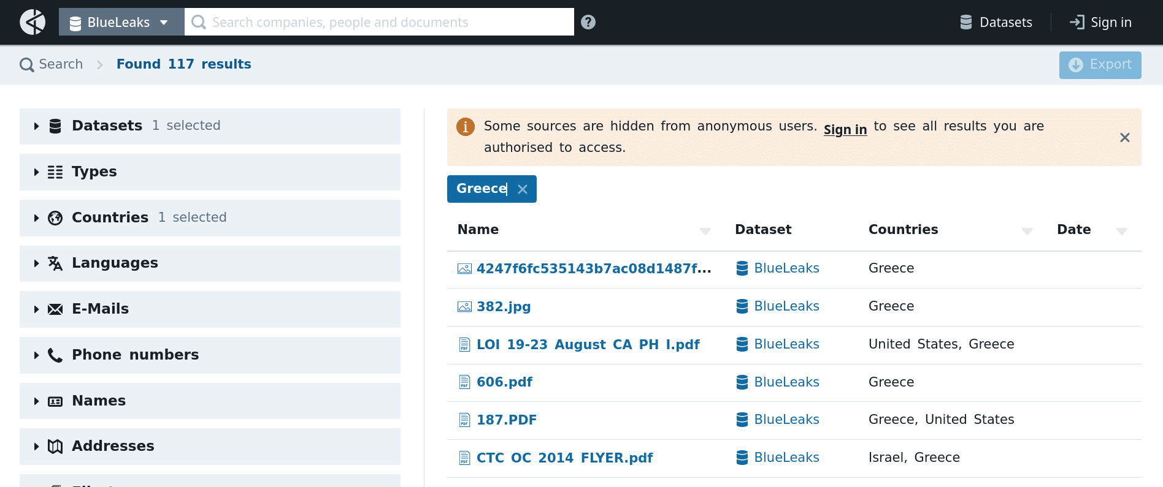Click the image file icon for 382.jpg
The height and width of the screenshot is (487, 1163).
(465, 306)
